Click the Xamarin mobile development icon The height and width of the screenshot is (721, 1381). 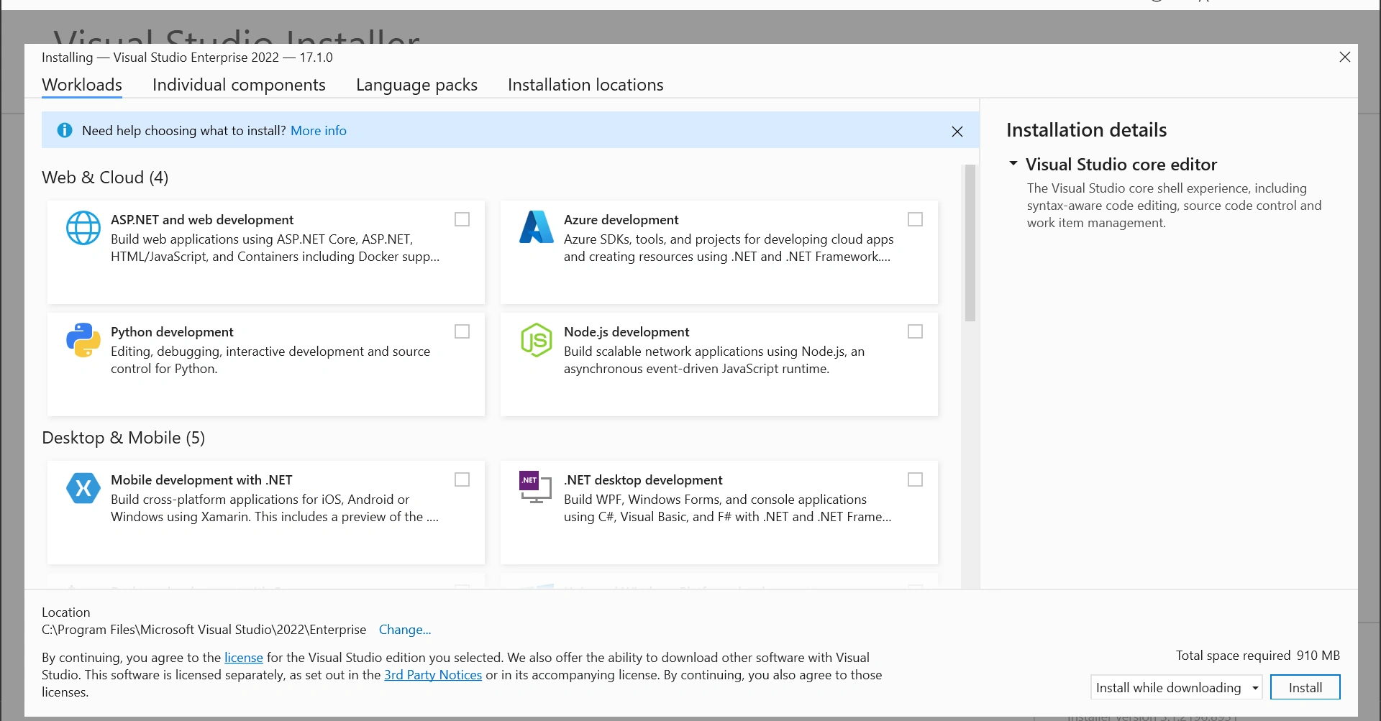pyautogui.click(x=83, y=488)
